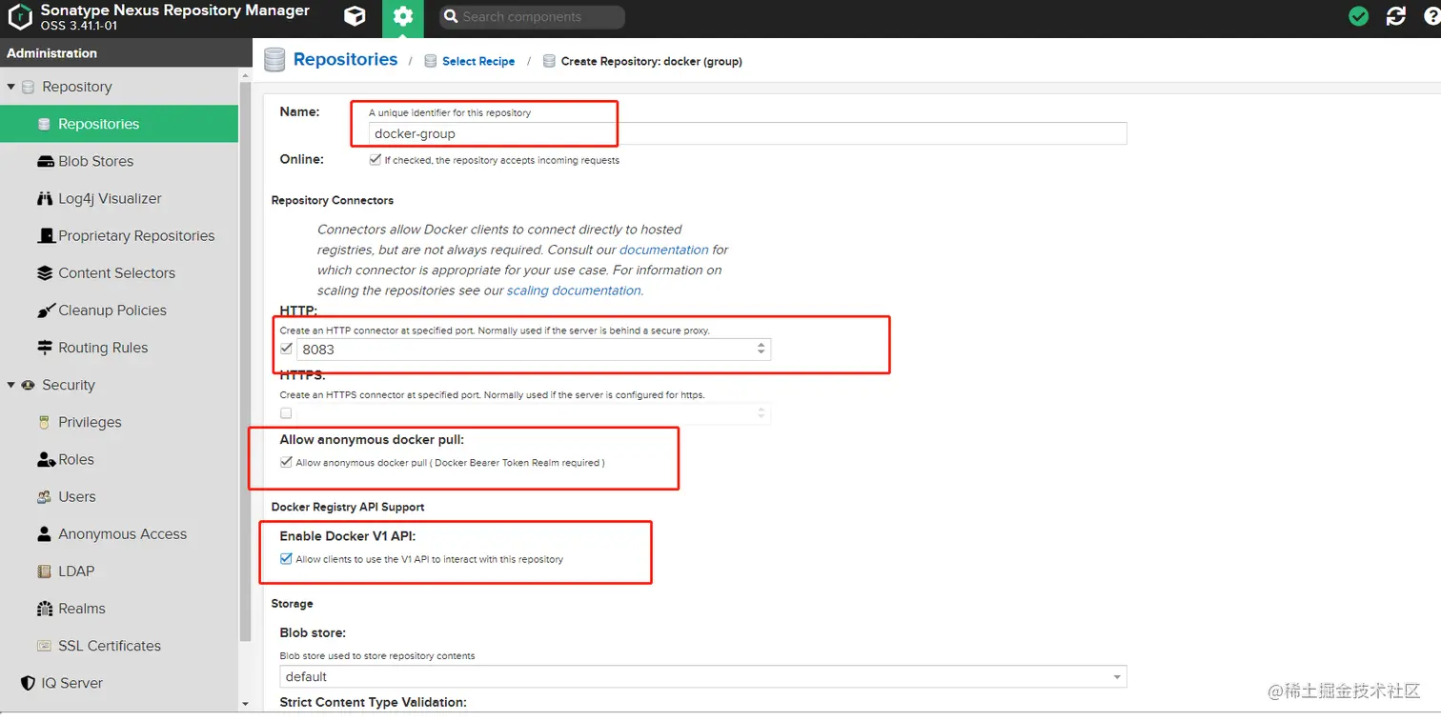Select Repositories in the sidebar
This screenshot has width=1441, height=721.
(x=119, y=124)
